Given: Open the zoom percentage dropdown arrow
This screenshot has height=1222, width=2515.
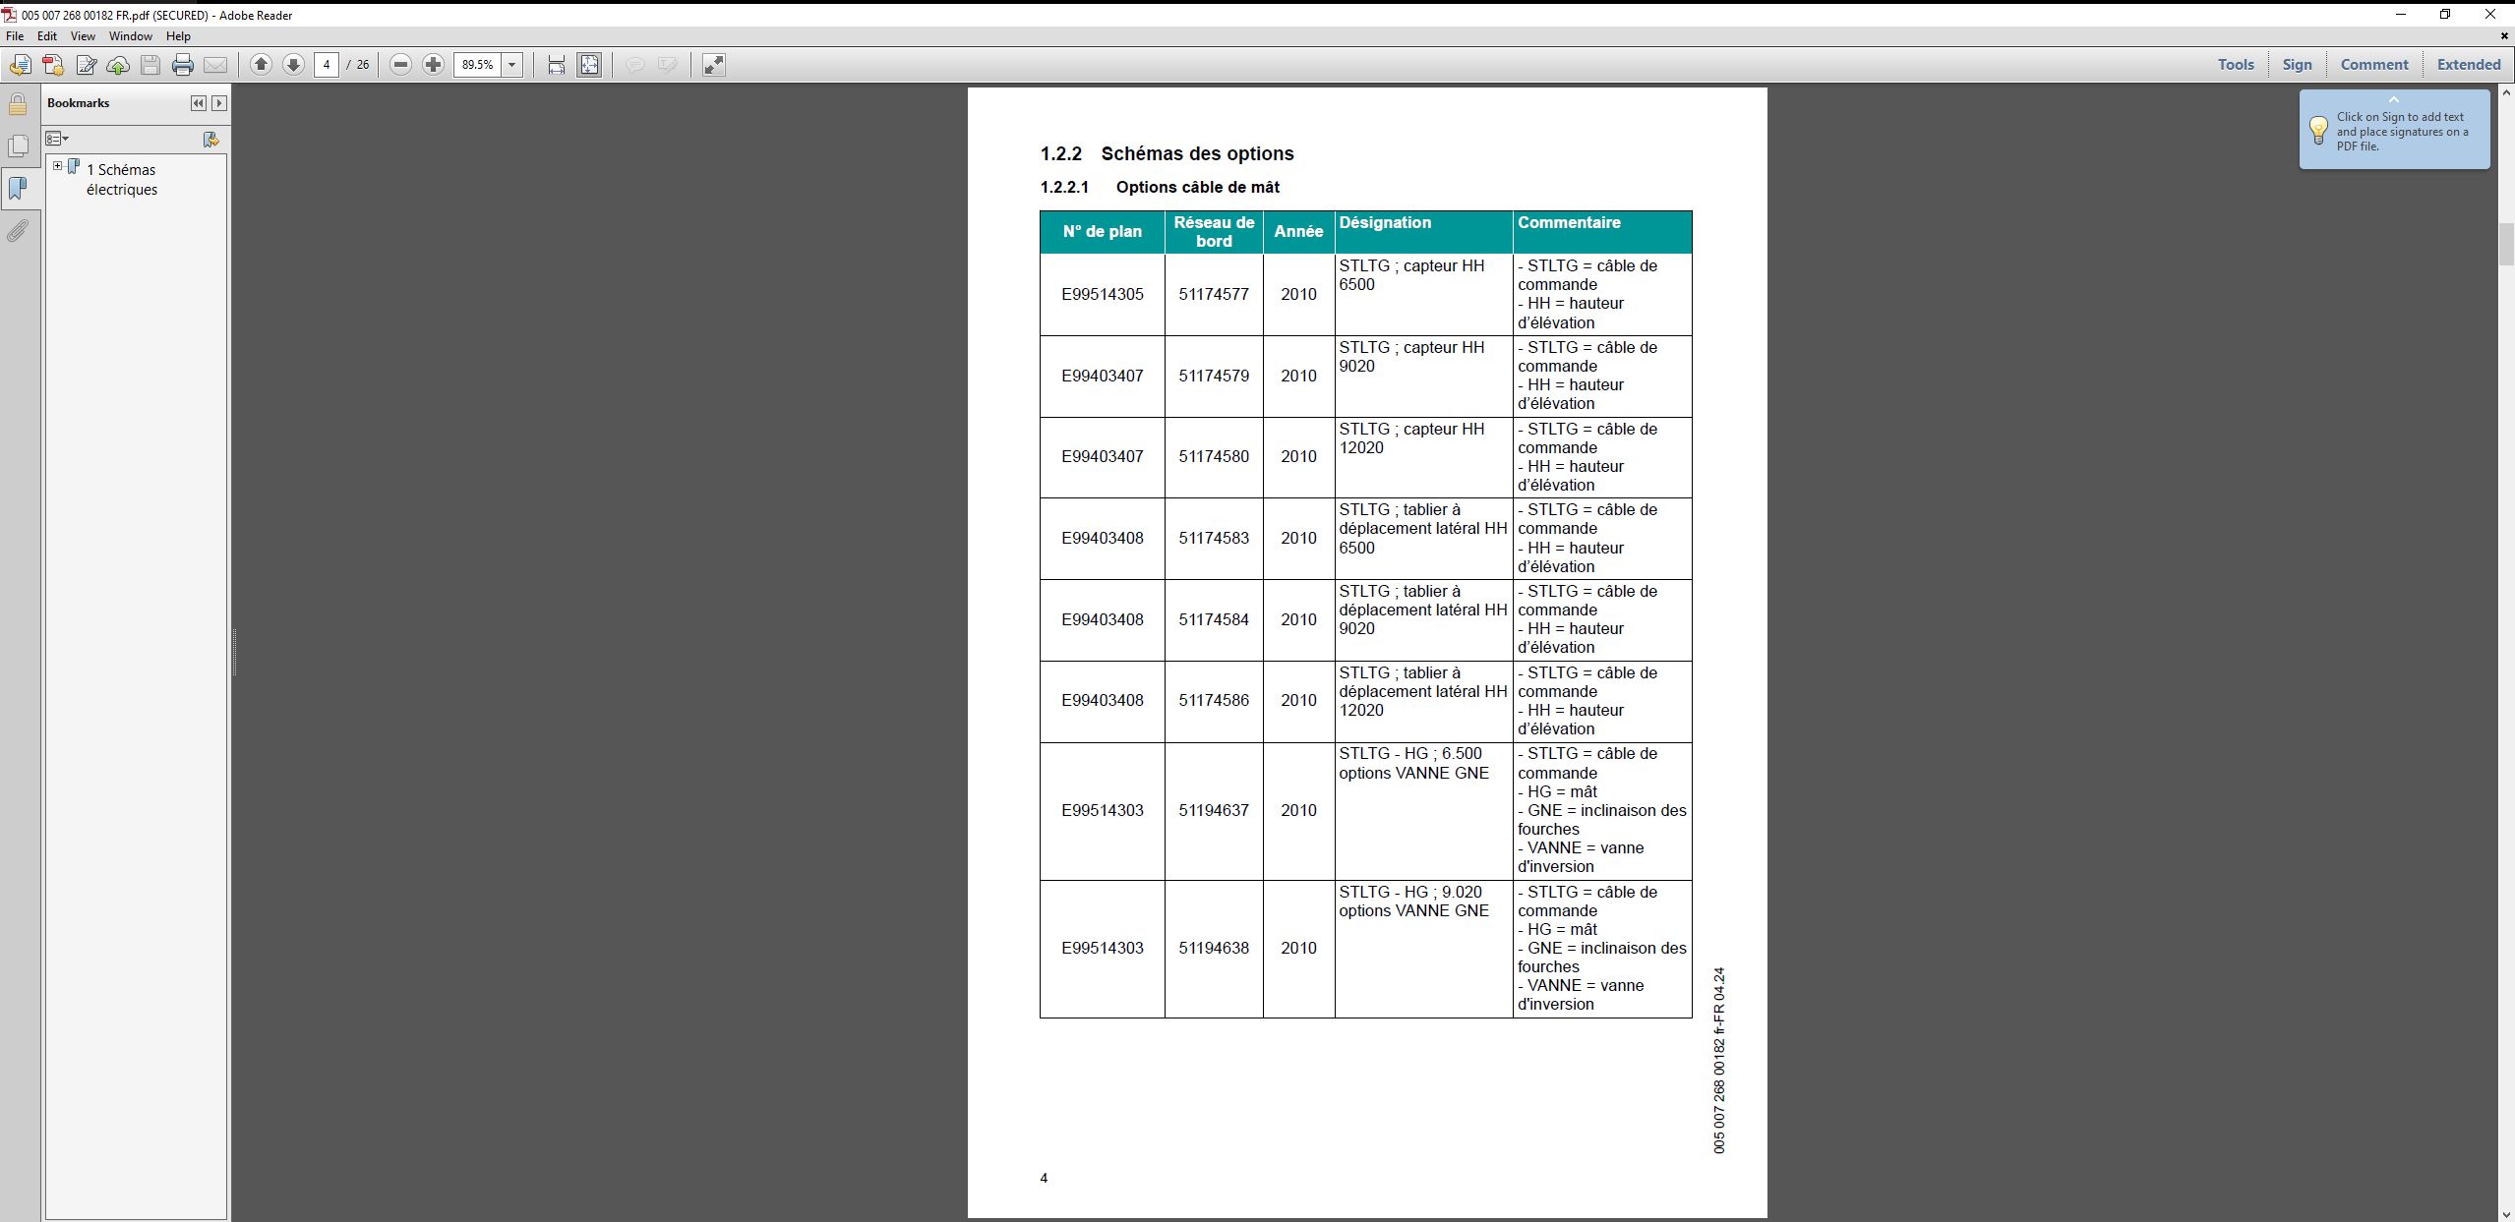Looking at the screenshot, I should click(x=511, y=65).
